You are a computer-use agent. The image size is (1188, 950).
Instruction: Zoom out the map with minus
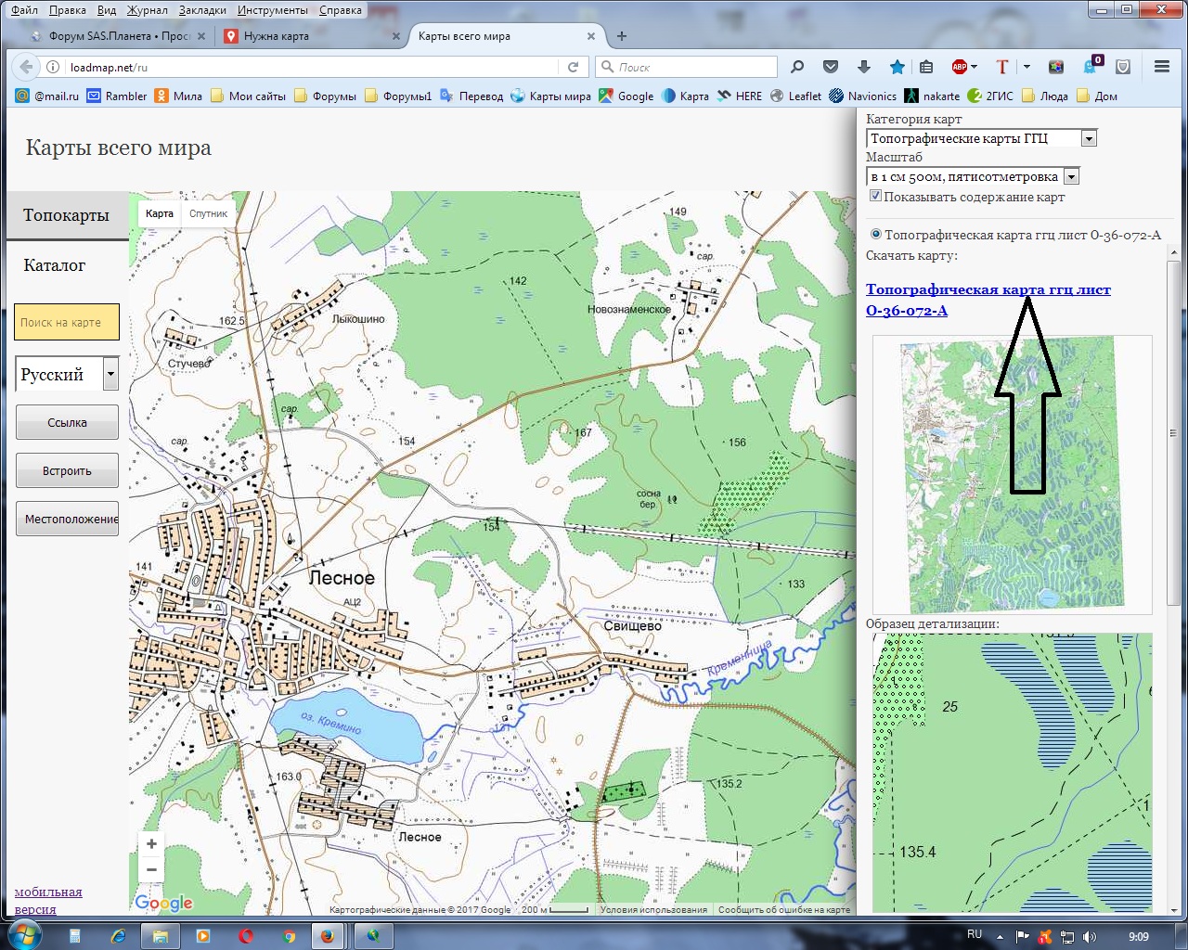point(151,870)
